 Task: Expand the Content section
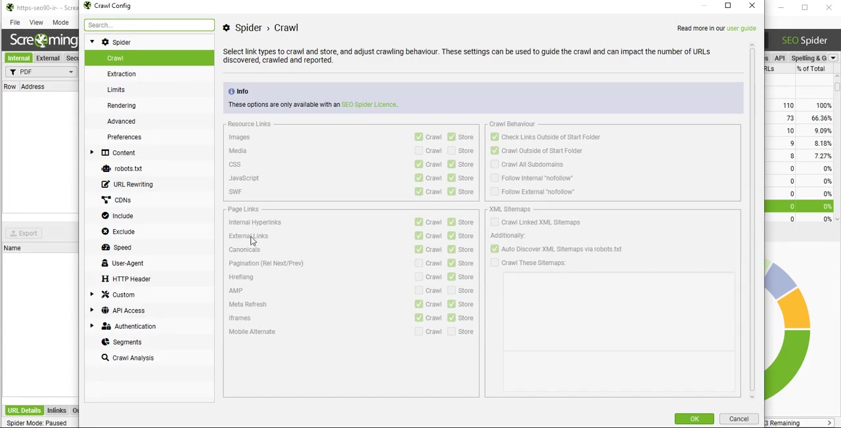(92, 152)
